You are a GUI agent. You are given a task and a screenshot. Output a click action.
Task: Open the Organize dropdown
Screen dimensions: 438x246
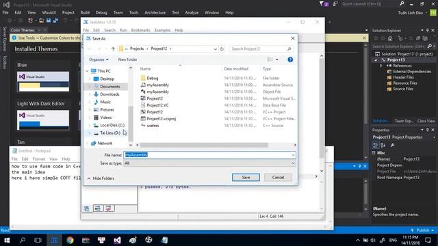99,59
